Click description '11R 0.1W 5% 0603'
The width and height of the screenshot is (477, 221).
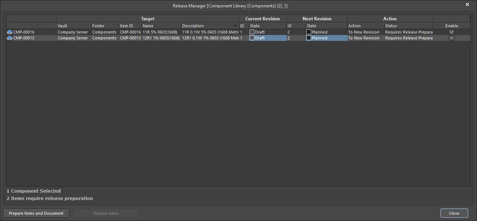[x=210, y=32]
